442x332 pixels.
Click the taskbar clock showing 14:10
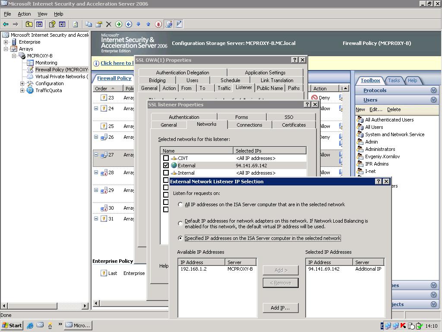tap(431, 326)
